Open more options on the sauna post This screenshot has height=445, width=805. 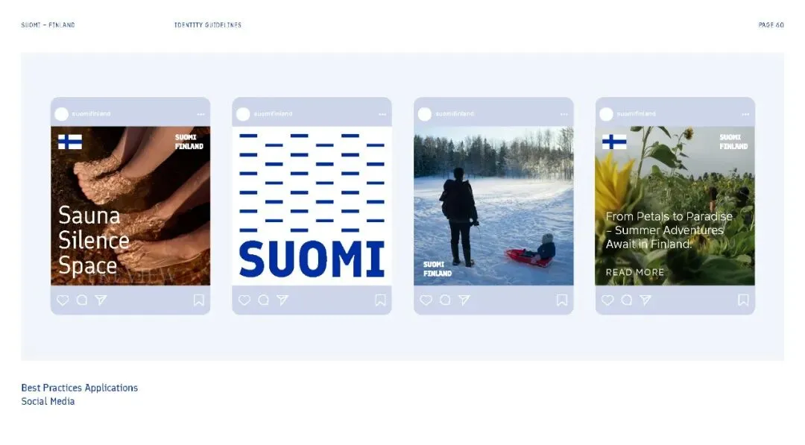pyautogui.click(x=201, y=115)
